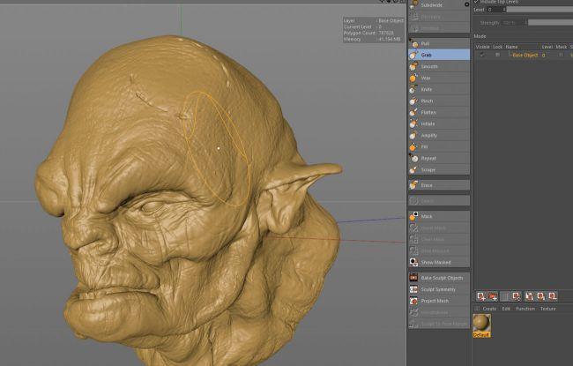
Task: Click the Strength value input field
Action: tap(514, 23)
